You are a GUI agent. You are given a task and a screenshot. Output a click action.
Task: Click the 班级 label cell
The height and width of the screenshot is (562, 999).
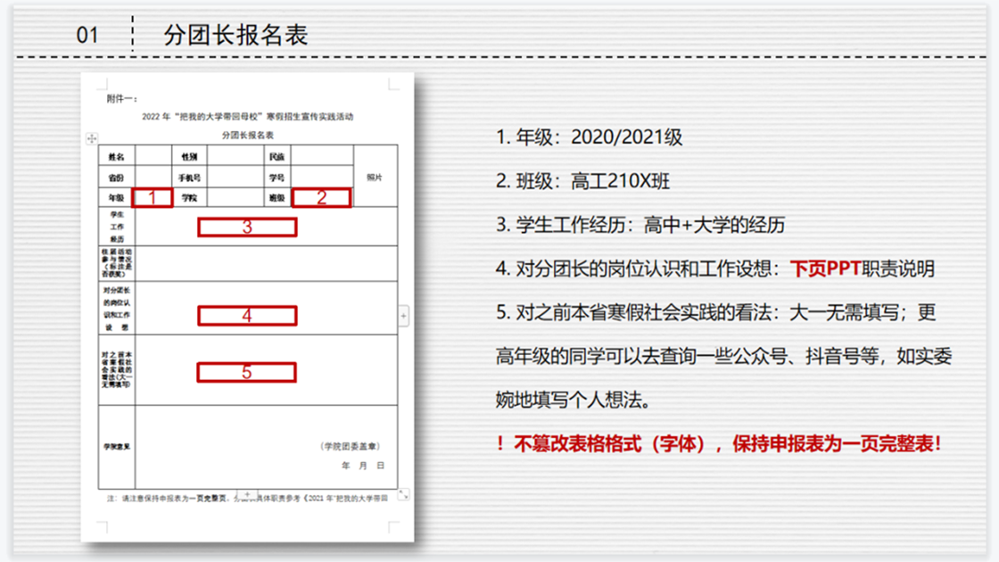pyautogui.click(x=277, y=197)
